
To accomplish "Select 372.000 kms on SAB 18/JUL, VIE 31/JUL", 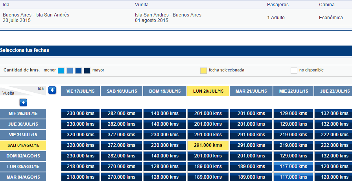I will (x=122, y=135).
